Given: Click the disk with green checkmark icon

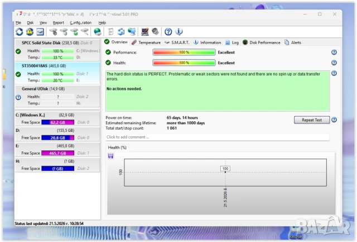Looking at the screenshot, I should [74, 32].
